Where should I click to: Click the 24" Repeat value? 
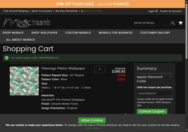tap(77, 75)
